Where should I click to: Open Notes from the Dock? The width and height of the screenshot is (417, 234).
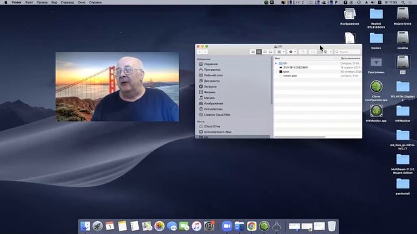(122, 226)
